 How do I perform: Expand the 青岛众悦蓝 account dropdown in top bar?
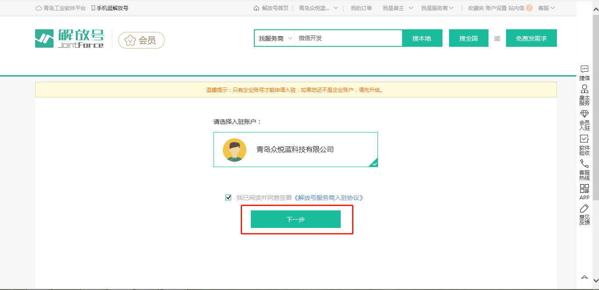click(x=318, y=8)
